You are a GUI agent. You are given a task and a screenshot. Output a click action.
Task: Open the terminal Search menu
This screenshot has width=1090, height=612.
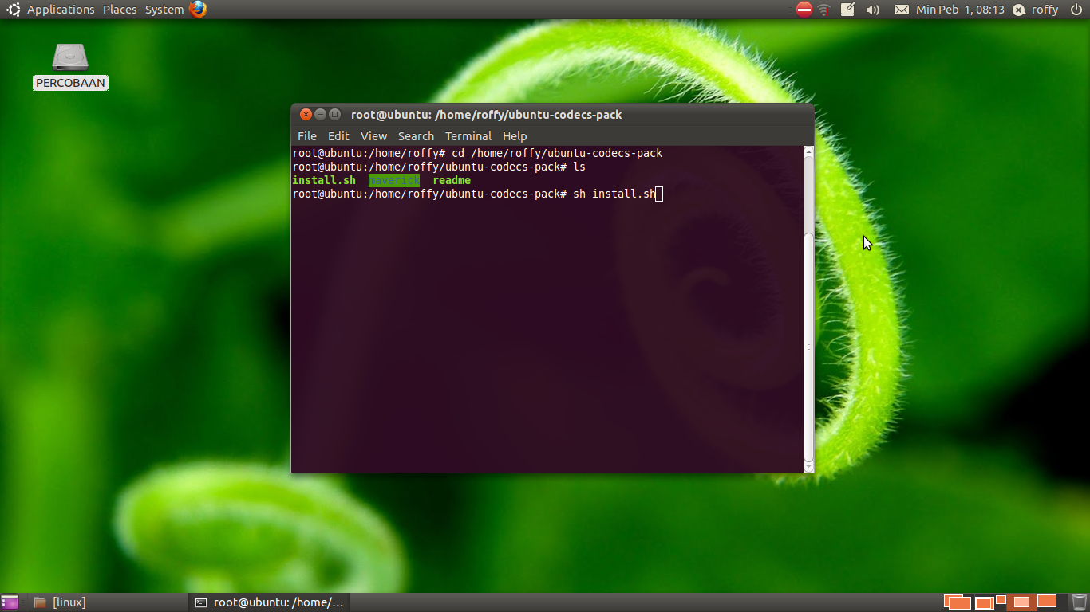click(x=416, y=136)
